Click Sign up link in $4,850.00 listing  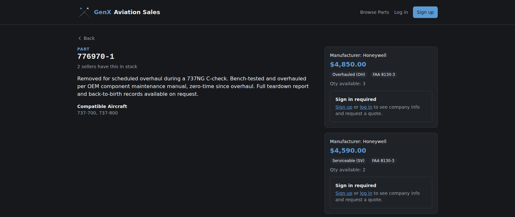tap(344, 107)
